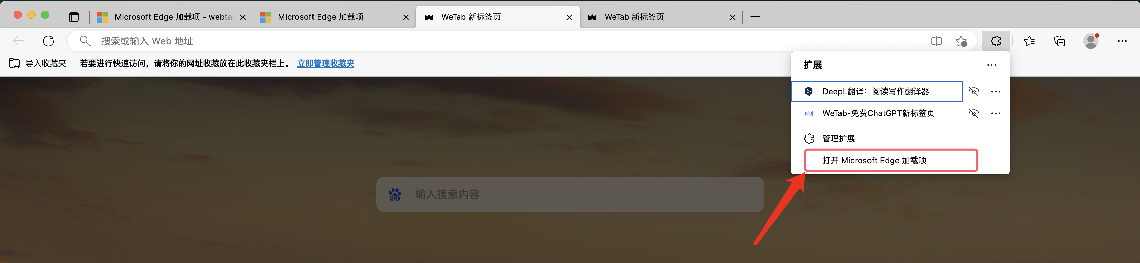Toggle split screen view icon
This screenshot has height=263, width=1140.
point(936,41)
